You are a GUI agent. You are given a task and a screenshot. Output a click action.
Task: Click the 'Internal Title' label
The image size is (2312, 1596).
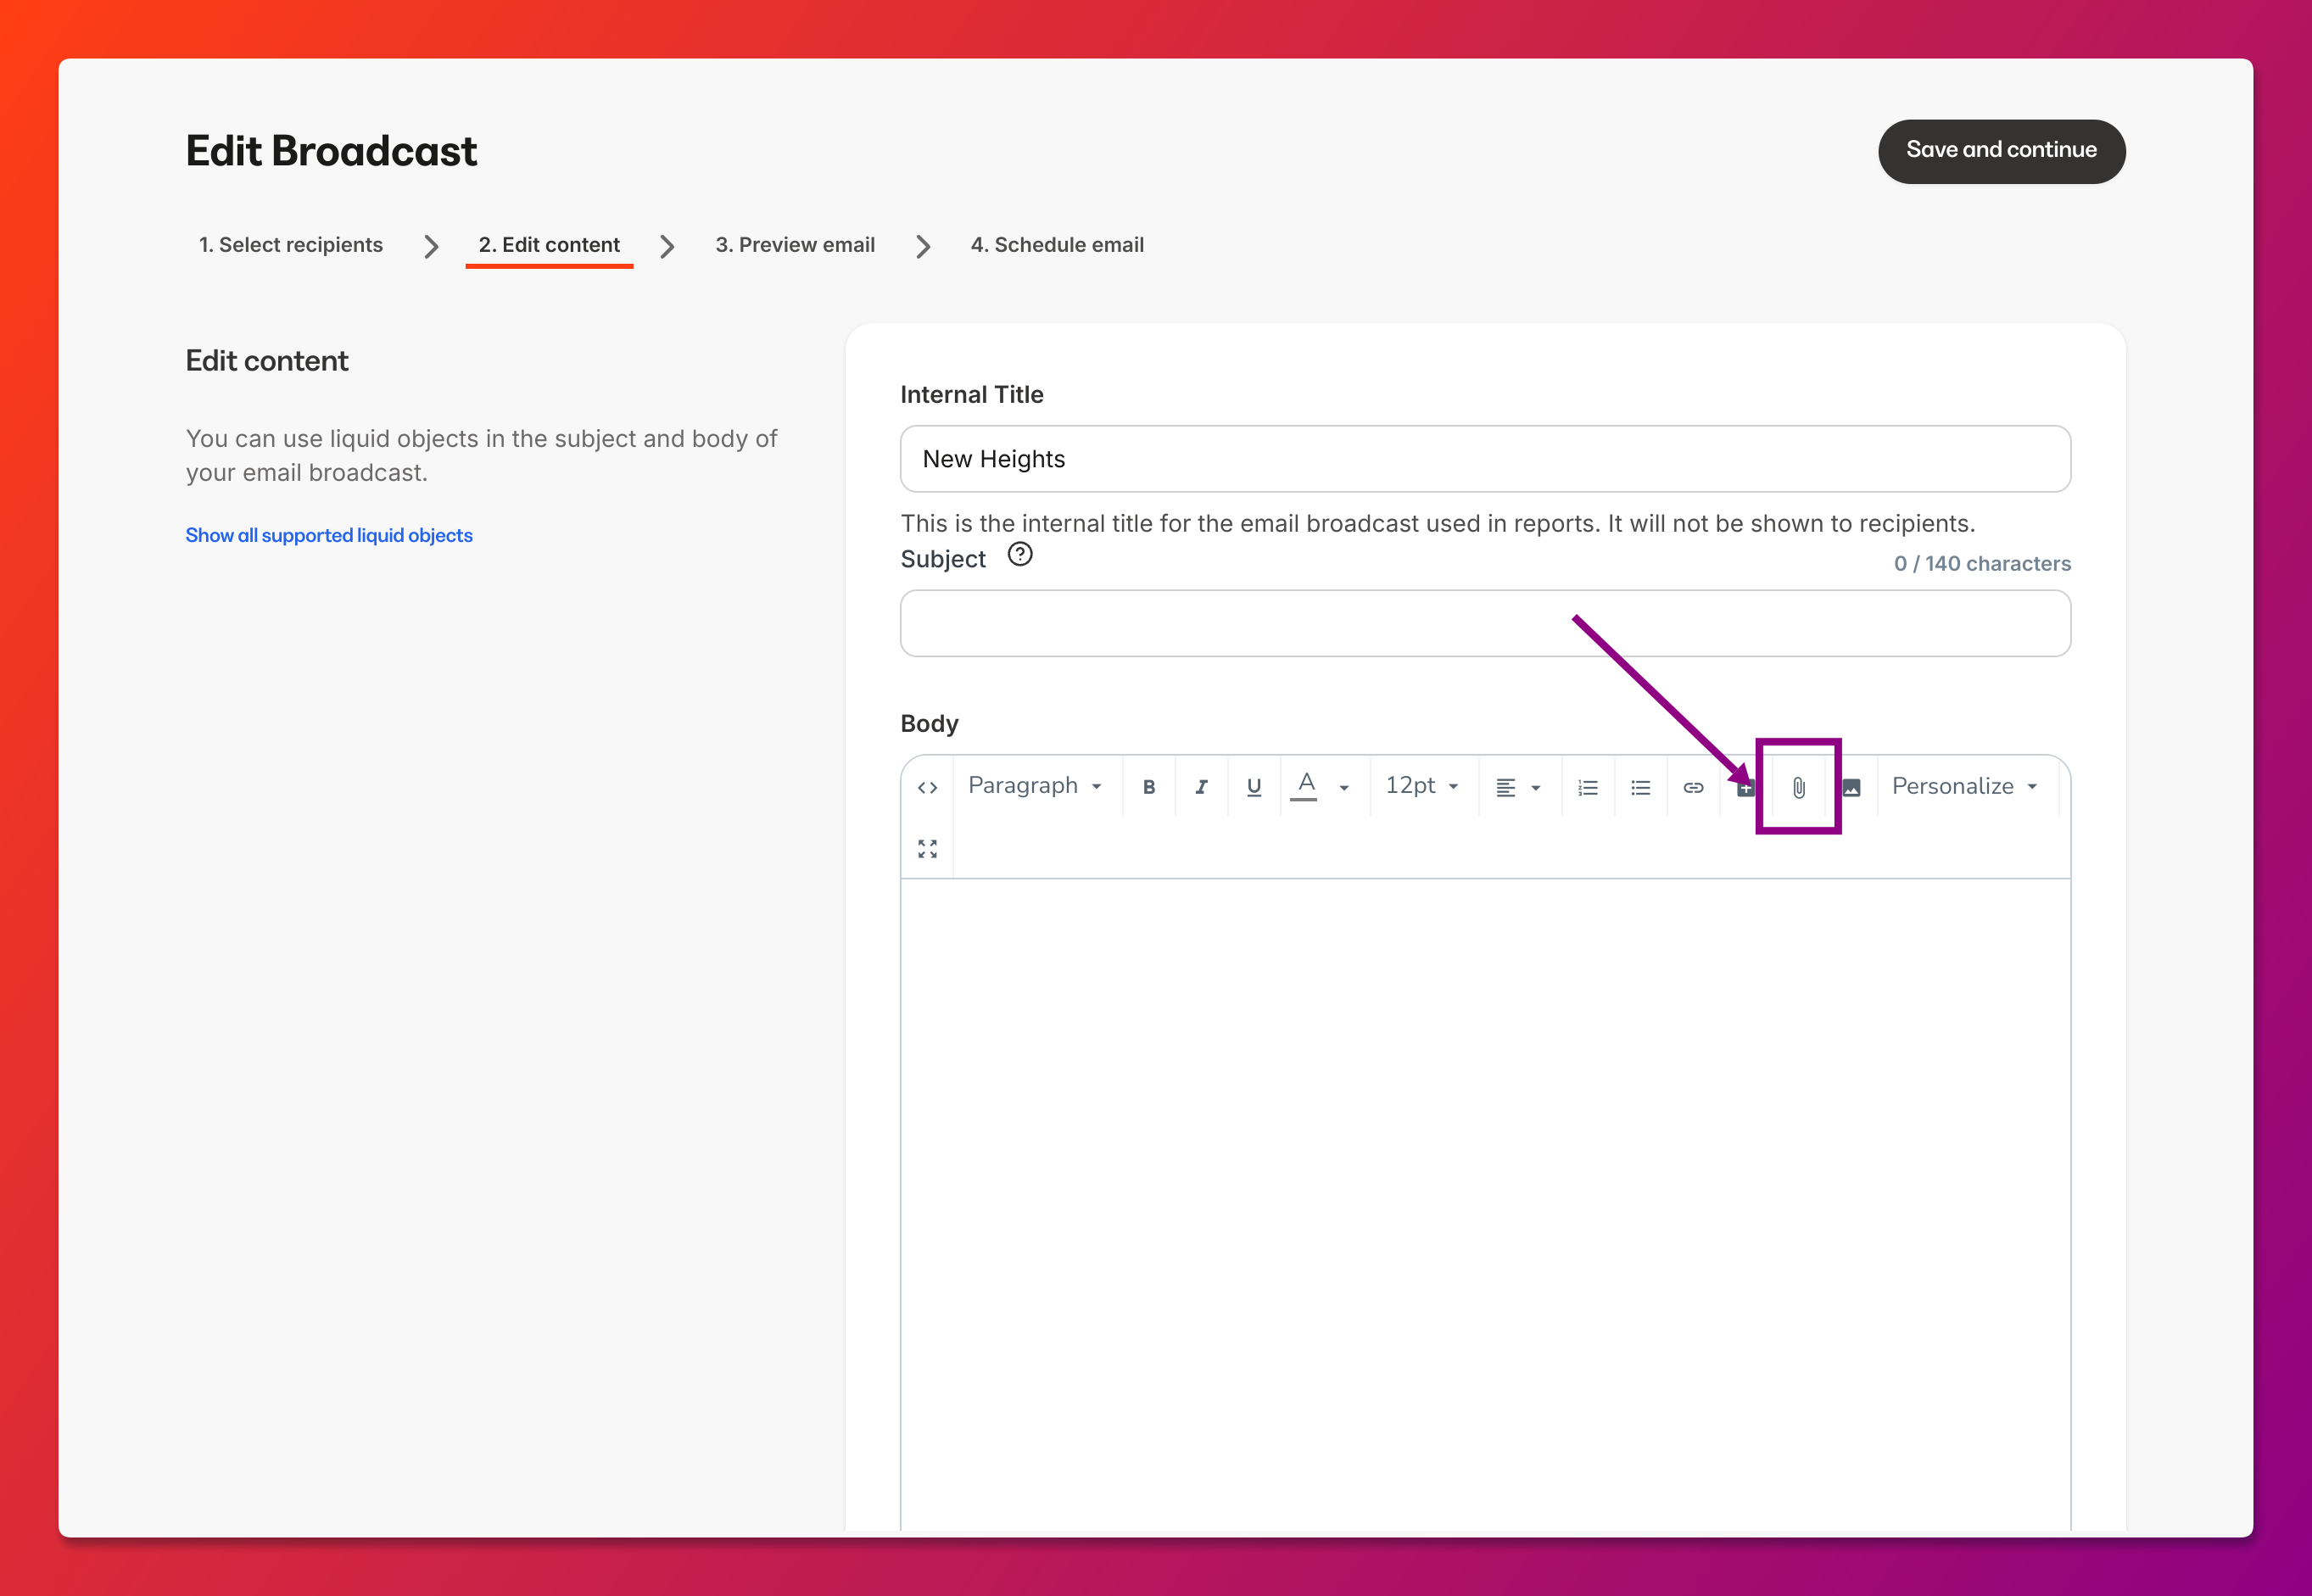click(971, 395)
